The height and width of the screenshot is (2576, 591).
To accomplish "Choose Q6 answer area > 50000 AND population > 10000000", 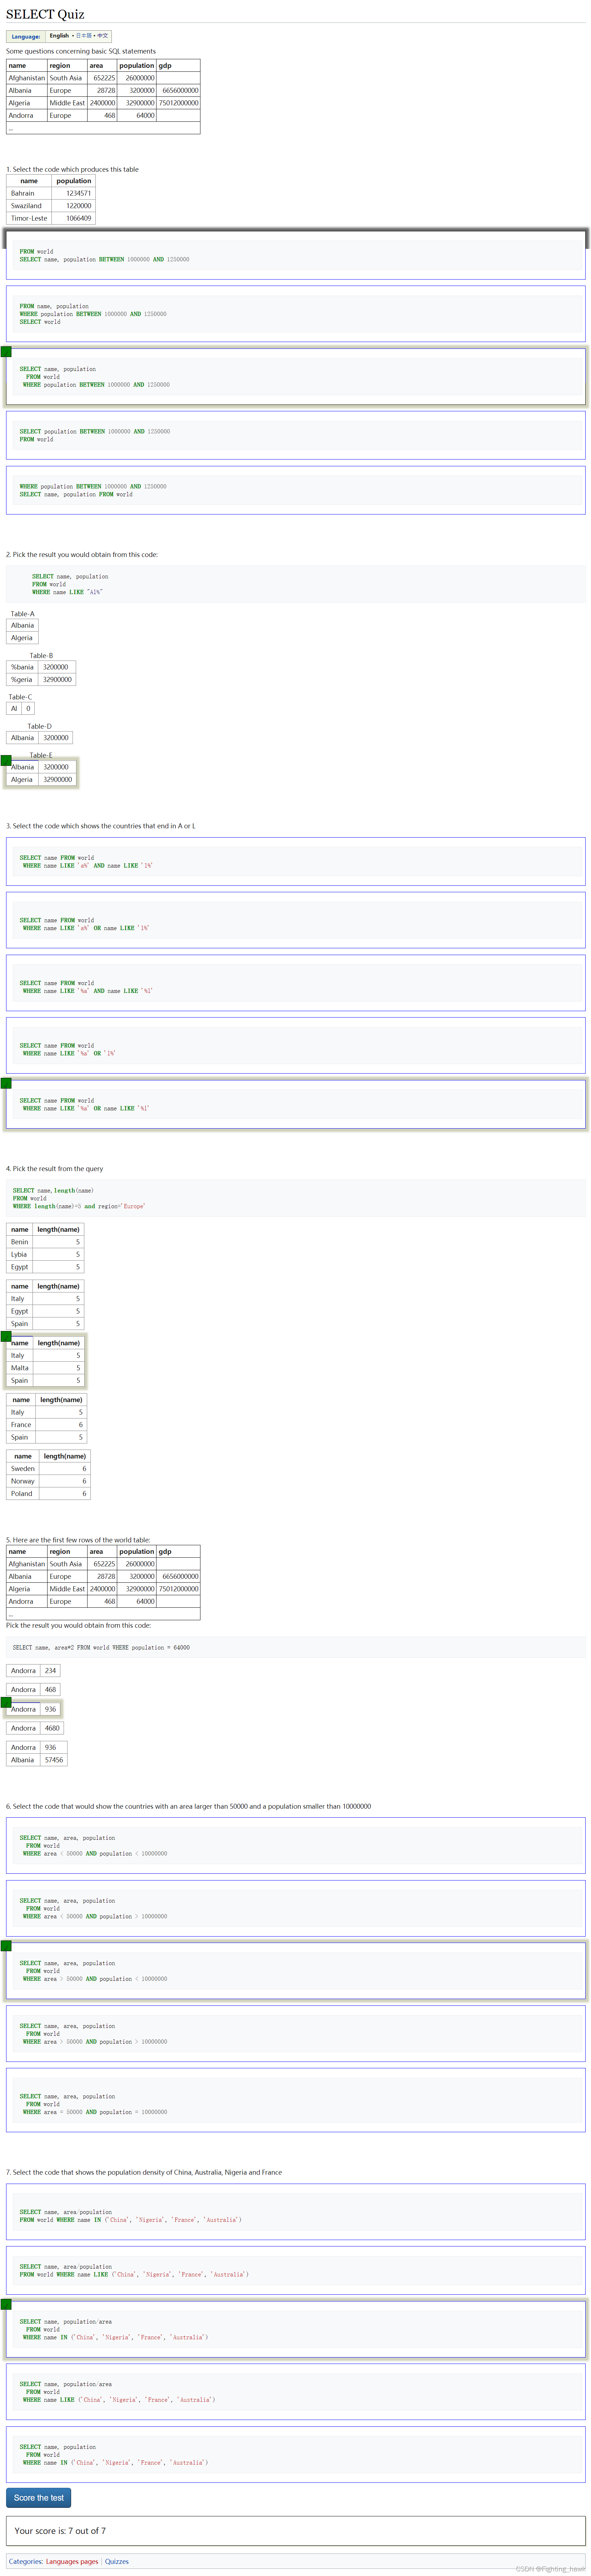I will point(296,2033).
